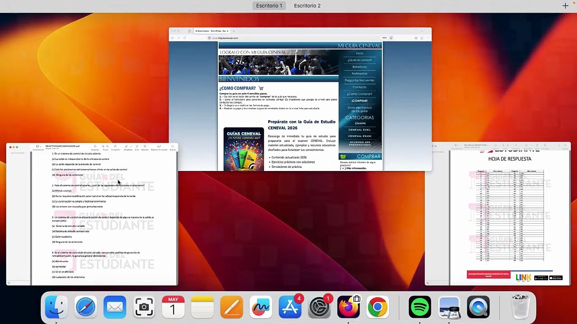Select the ENARM category
The width and height of the screenshot is (577, 324).
point(360,123)
